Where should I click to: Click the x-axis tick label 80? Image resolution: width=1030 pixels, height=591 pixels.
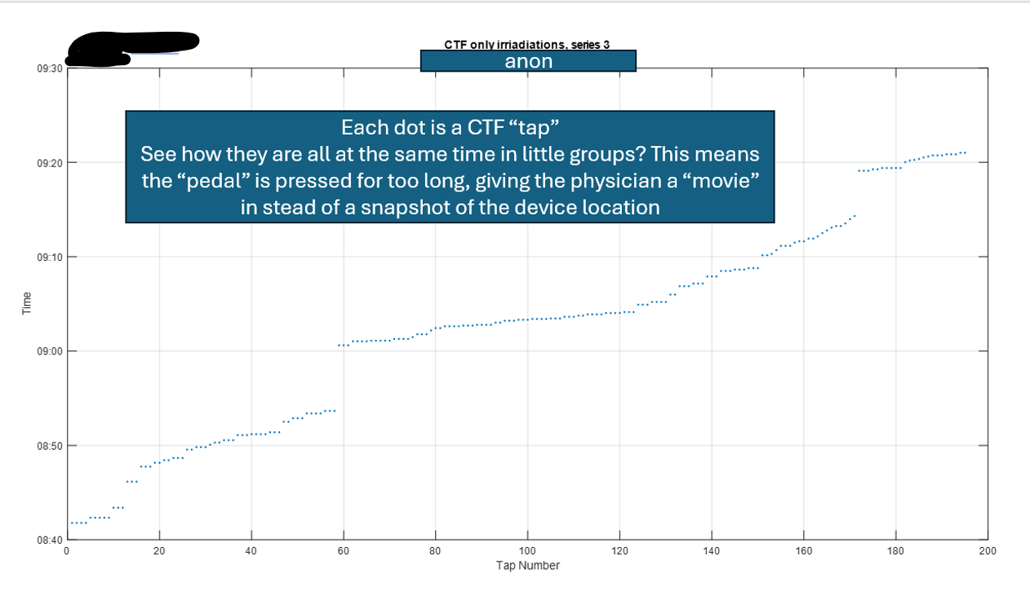(436, 551)
